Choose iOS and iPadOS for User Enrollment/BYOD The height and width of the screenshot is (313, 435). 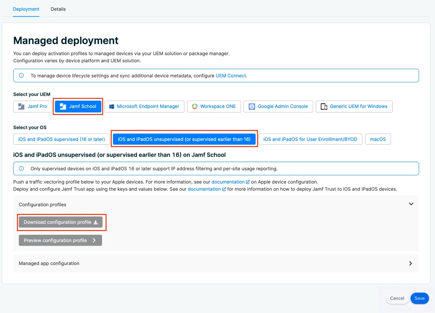pyautogui.click(x=310, y=139)
